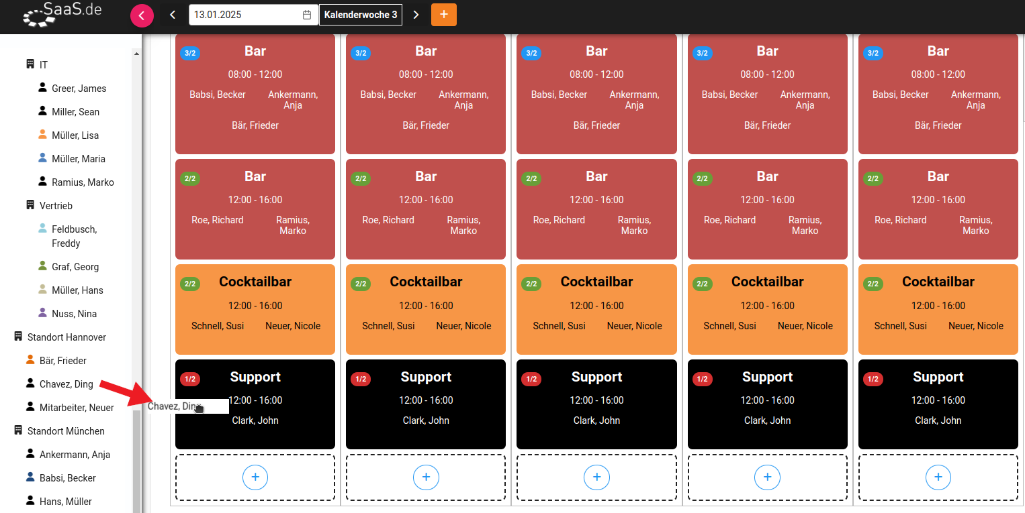Open Bar 08:00 - 12:00 card in rightmost column
Viewport: 1025px width, 513px height.
938,94
